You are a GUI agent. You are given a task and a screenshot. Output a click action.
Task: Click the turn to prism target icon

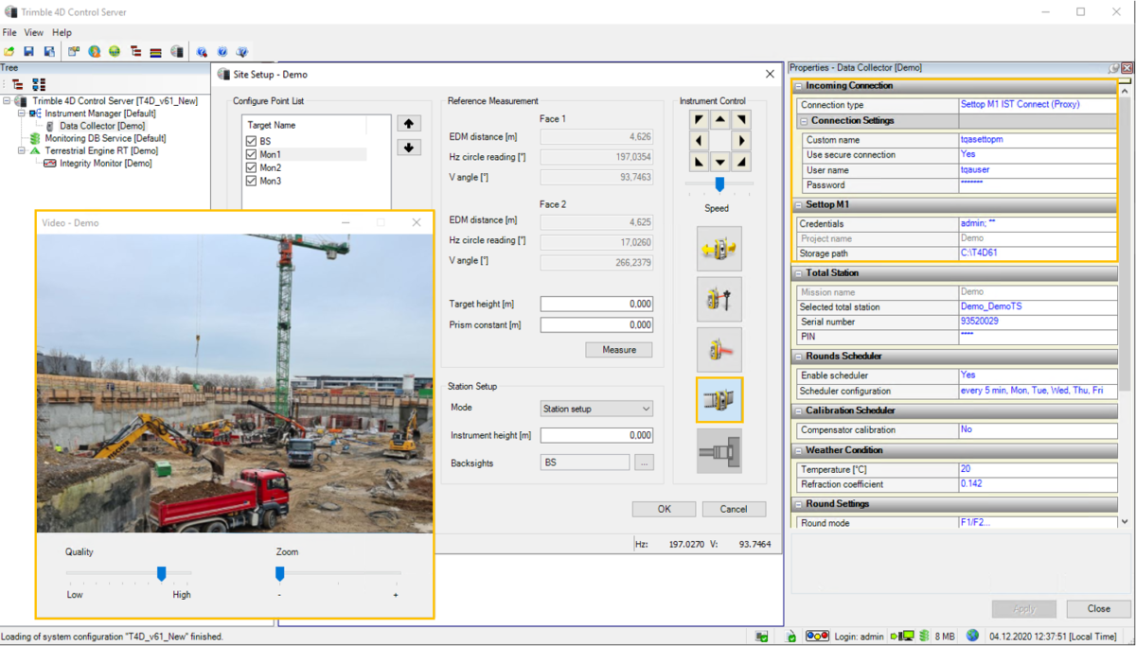[x=719, y=300]
